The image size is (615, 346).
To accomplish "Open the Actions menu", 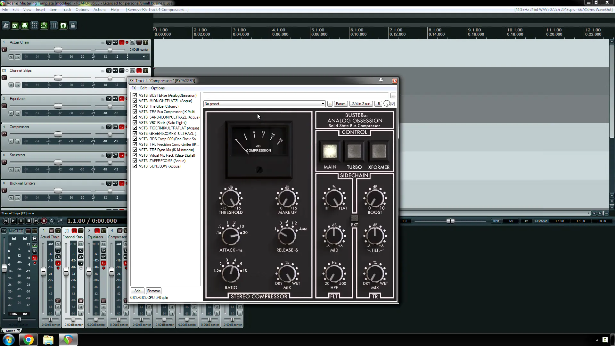I will [100, 10].
